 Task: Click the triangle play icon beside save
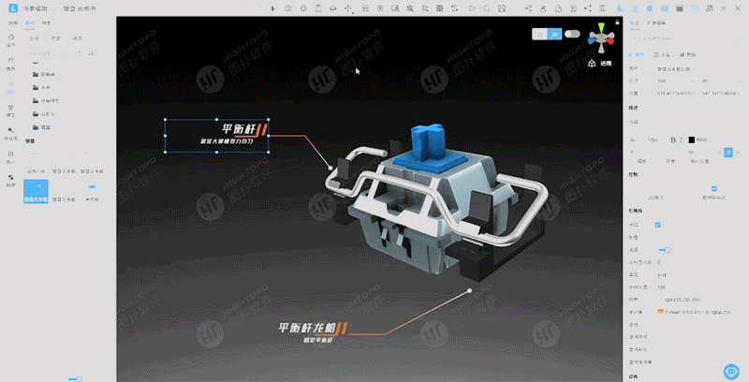pyautogui.click(x=472, y=8)
